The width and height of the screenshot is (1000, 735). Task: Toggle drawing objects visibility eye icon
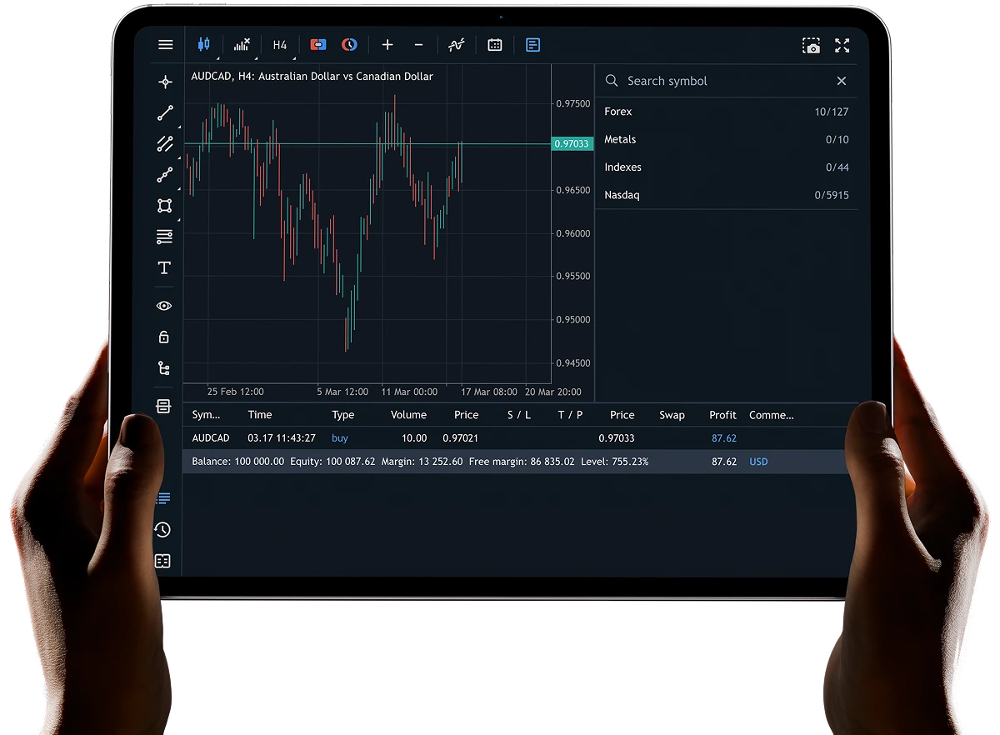[164, 306]
